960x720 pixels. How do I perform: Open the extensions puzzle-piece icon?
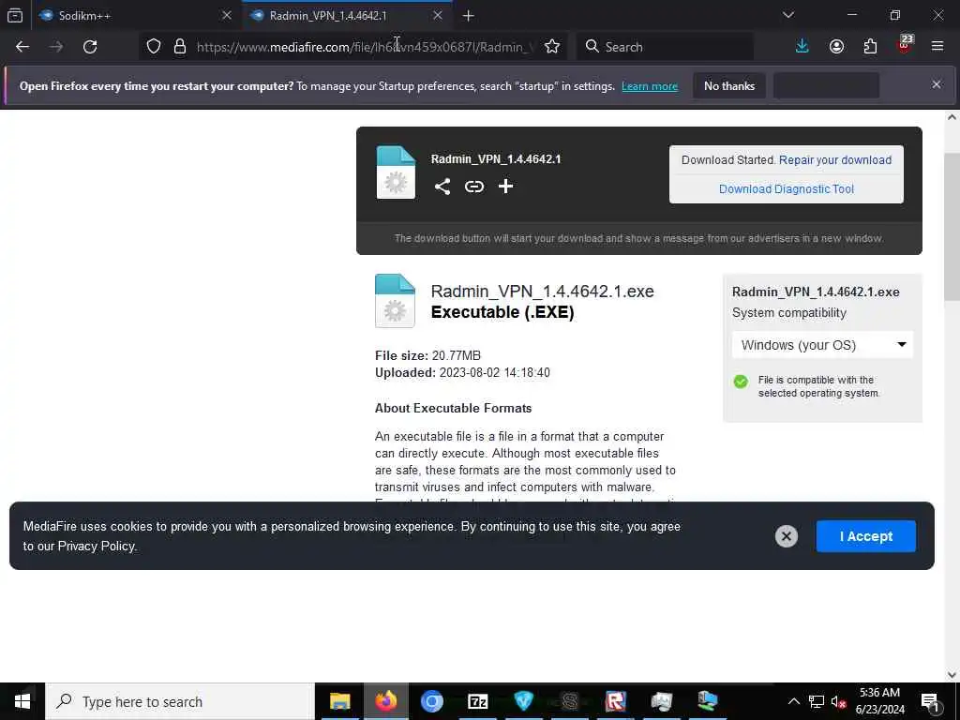click(x=870, y=47)
